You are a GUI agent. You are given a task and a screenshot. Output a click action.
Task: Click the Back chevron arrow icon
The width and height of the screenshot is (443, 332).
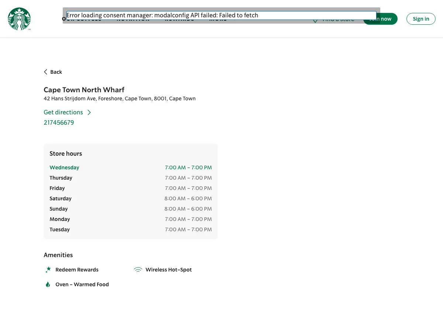[46, 72]
